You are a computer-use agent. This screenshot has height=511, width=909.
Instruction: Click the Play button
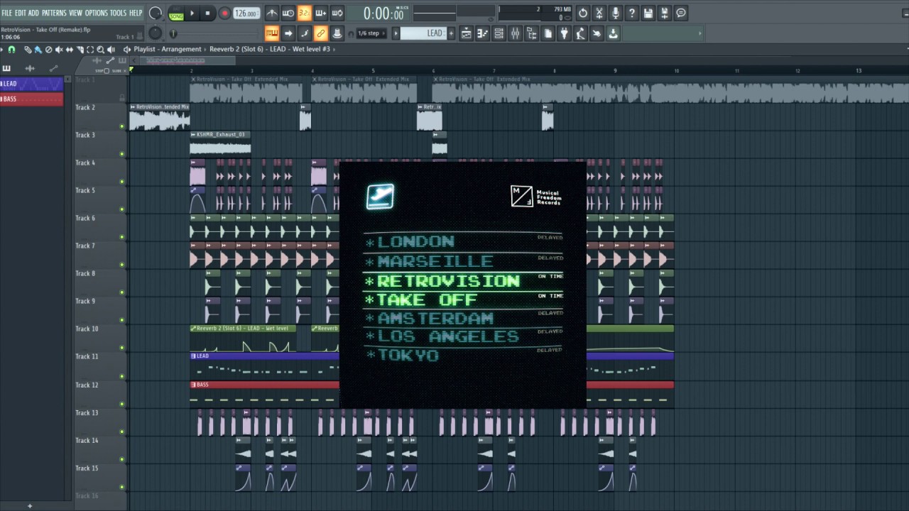(x=192, y=13)
